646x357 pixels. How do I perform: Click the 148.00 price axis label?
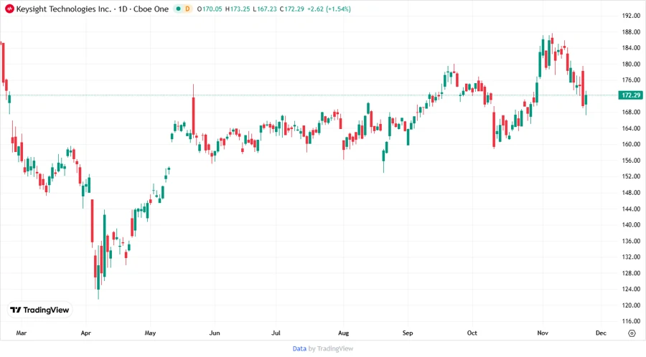(x=631, y=192)
